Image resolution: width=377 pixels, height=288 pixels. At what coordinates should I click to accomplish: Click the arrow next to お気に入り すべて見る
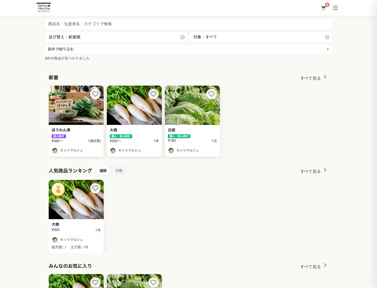(x=325, y=265)
